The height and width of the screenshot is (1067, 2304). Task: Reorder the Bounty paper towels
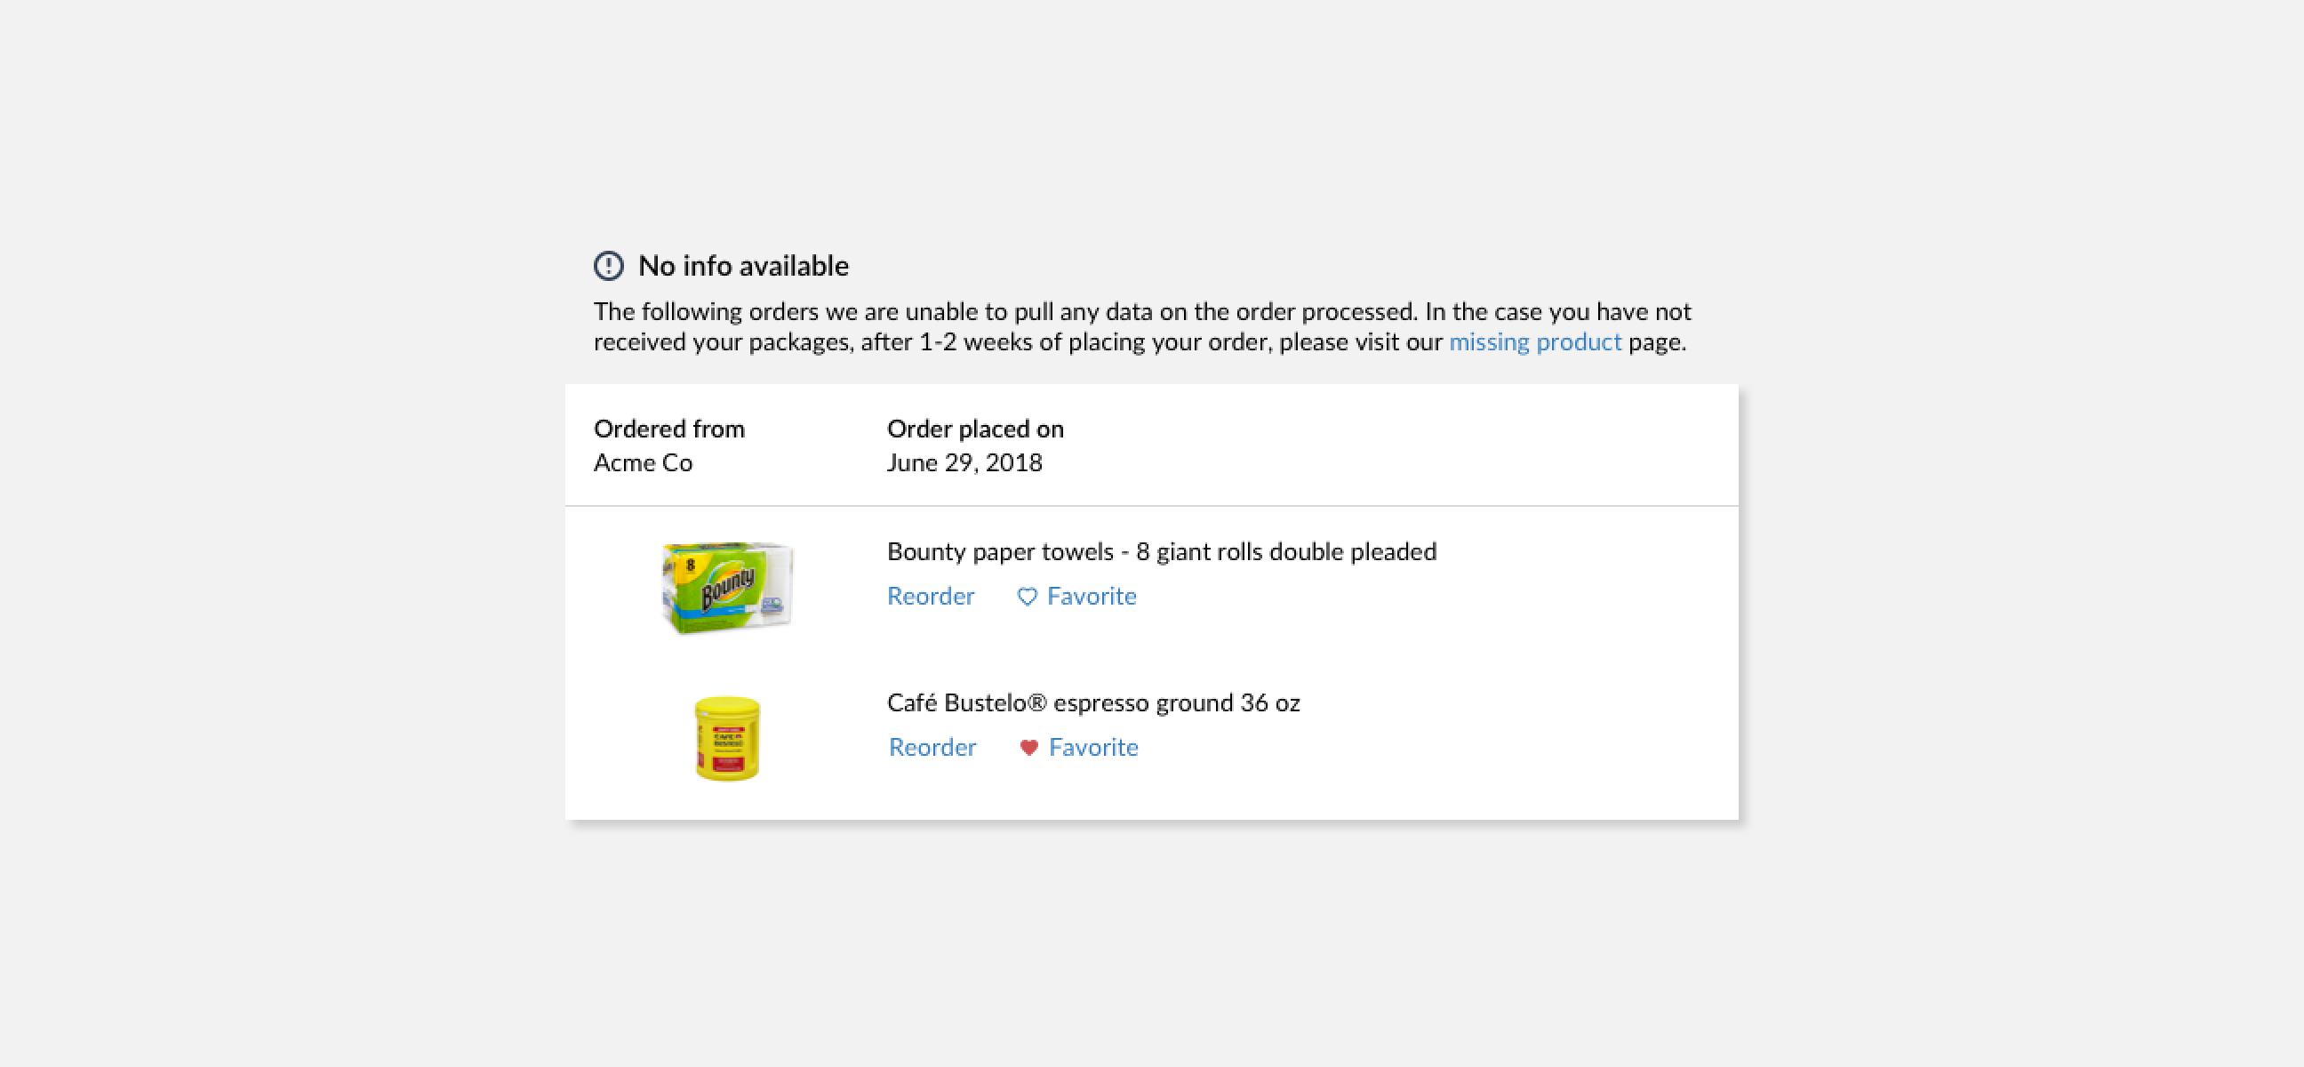coord(930,597)
